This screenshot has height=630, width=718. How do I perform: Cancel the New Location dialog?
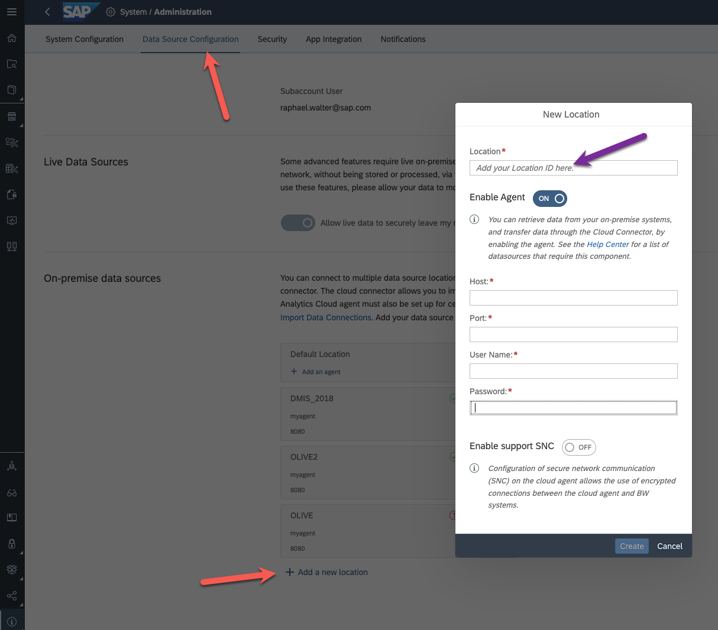(670, 546)
